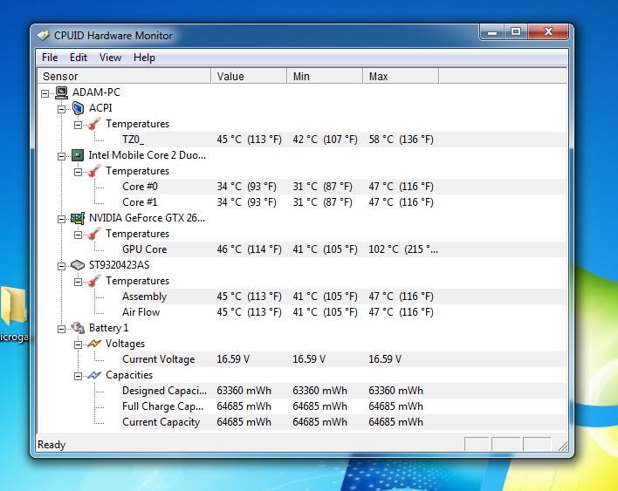Collapse the Battery 1 node
This screenshot has width=618, height=491.
pos(61,329)
